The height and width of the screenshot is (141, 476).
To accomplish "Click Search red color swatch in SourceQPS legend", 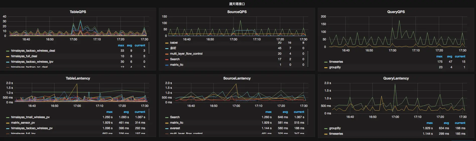I will [x=167, y=59].
